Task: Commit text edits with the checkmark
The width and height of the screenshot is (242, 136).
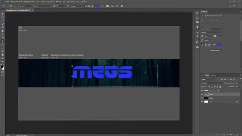Action: tap(117, 6)
